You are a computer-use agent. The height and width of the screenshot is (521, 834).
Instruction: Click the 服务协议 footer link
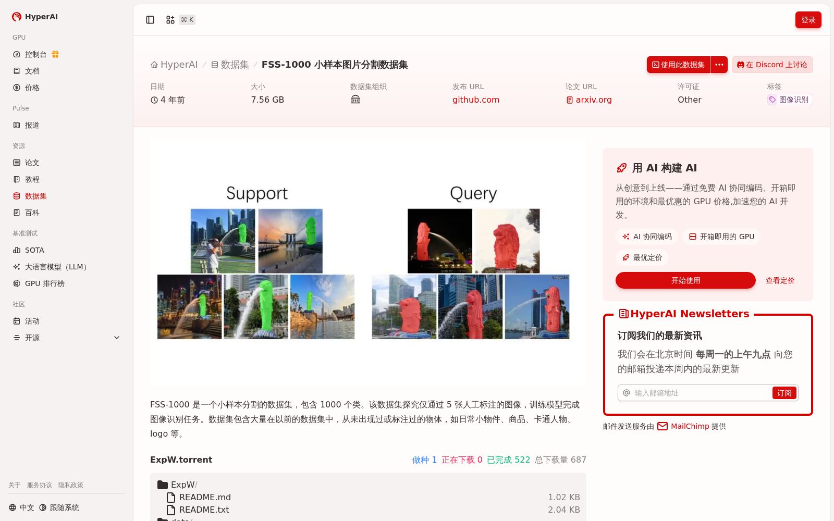click(x=40, y=485)
